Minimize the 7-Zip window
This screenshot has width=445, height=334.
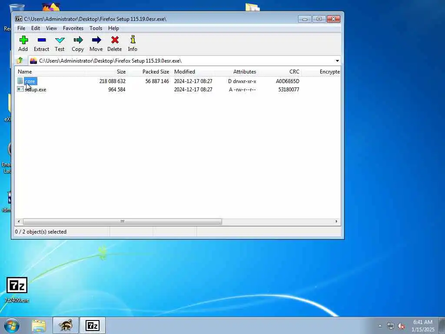305,19
